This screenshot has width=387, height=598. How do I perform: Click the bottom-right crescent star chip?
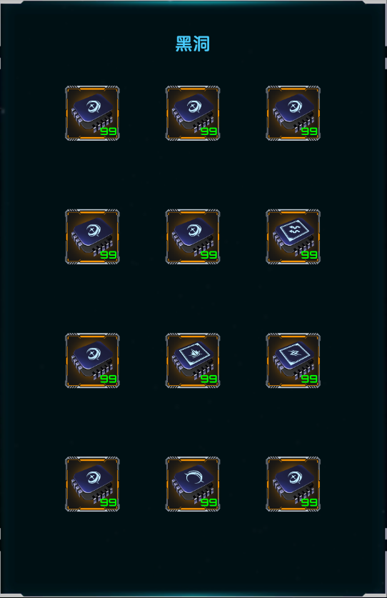click(293, 484)
